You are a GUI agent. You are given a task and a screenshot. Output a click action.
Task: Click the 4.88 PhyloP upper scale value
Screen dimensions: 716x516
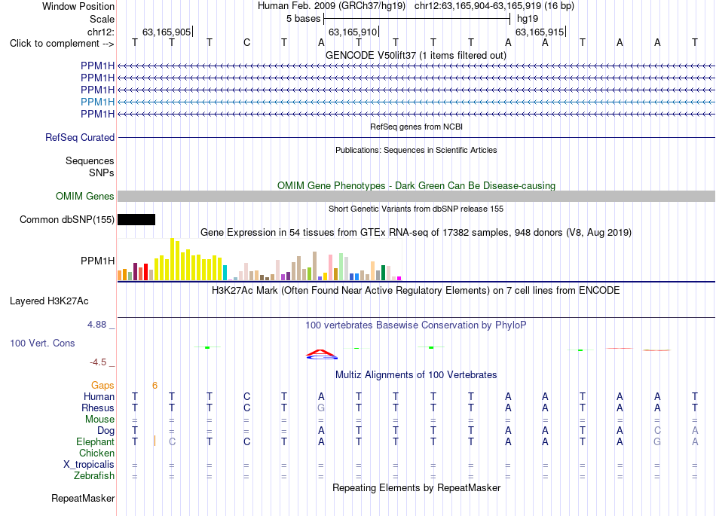tap(96, 325)
